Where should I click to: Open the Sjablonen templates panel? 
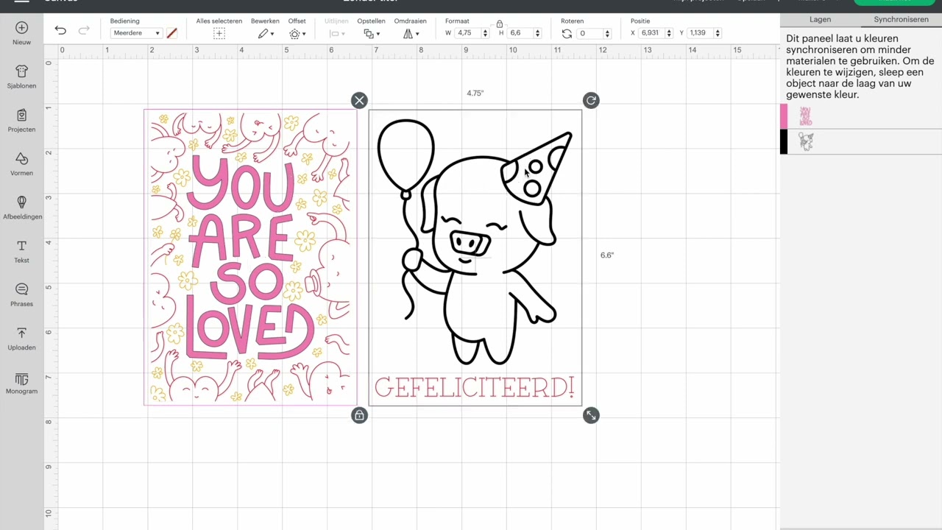point(21,77)
